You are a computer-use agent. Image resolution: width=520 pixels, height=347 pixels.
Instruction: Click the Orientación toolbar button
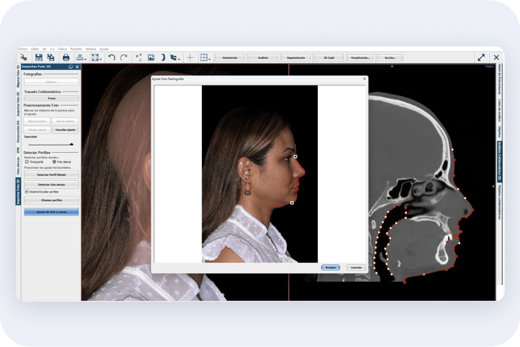(x=230, y=58)
